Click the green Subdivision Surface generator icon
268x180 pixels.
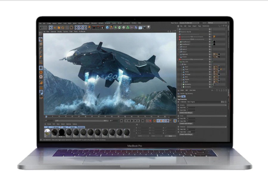click(x=115, y=27)
